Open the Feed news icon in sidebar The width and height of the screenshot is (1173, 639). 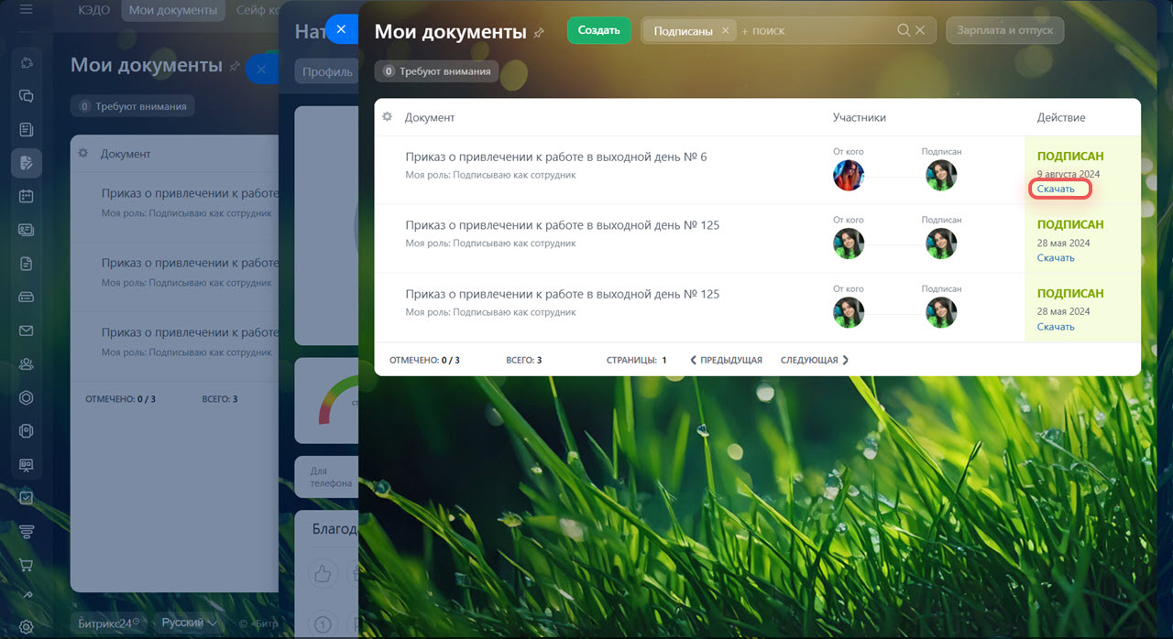pos(27,129)
